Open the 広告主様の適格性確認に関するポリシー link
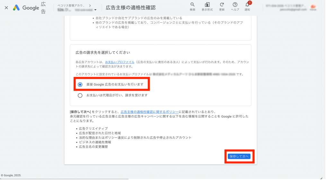 150,112
